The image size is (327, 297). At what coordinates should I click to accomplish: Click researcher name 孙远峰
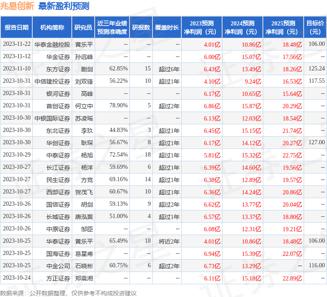point(84,57)
